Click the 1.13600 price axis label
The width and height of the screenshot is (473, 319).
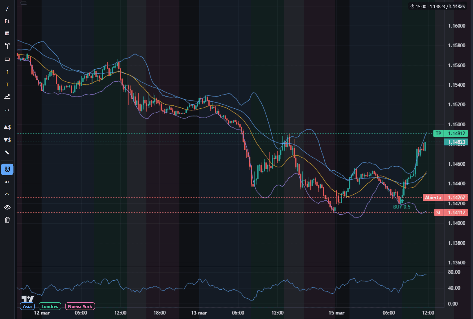457,262
